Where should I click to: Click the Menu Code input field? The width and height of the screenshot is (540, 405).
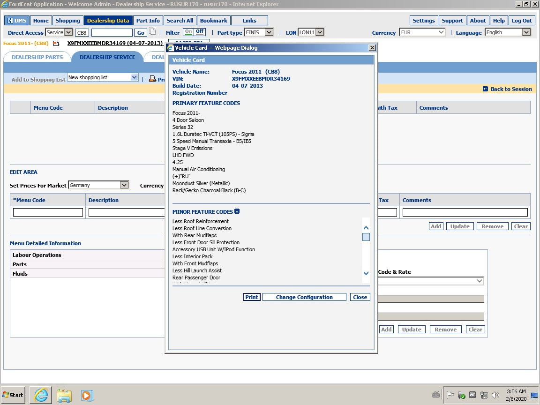pos(48,212)
